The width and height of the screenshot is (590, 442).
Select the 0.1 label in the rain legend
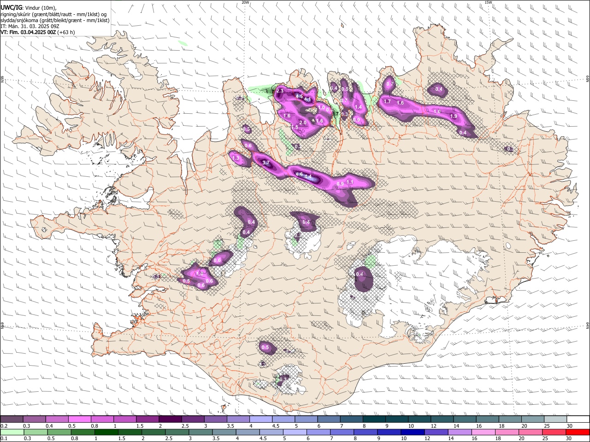coord(4,438)
